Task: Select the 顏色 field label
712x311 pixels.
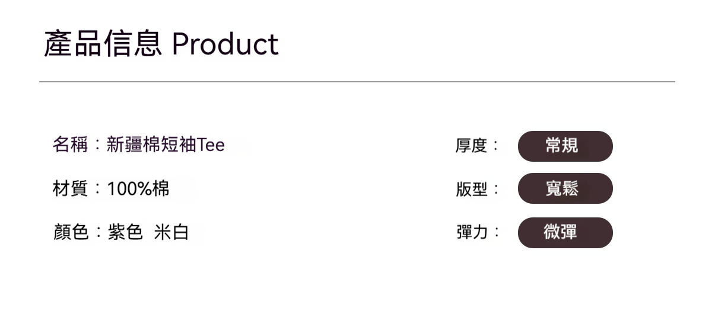Action: coord(70,233)
